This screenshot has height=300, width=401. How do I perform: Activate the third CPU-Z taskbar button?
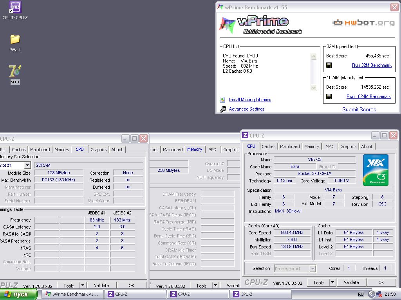[x=260, y=294]
